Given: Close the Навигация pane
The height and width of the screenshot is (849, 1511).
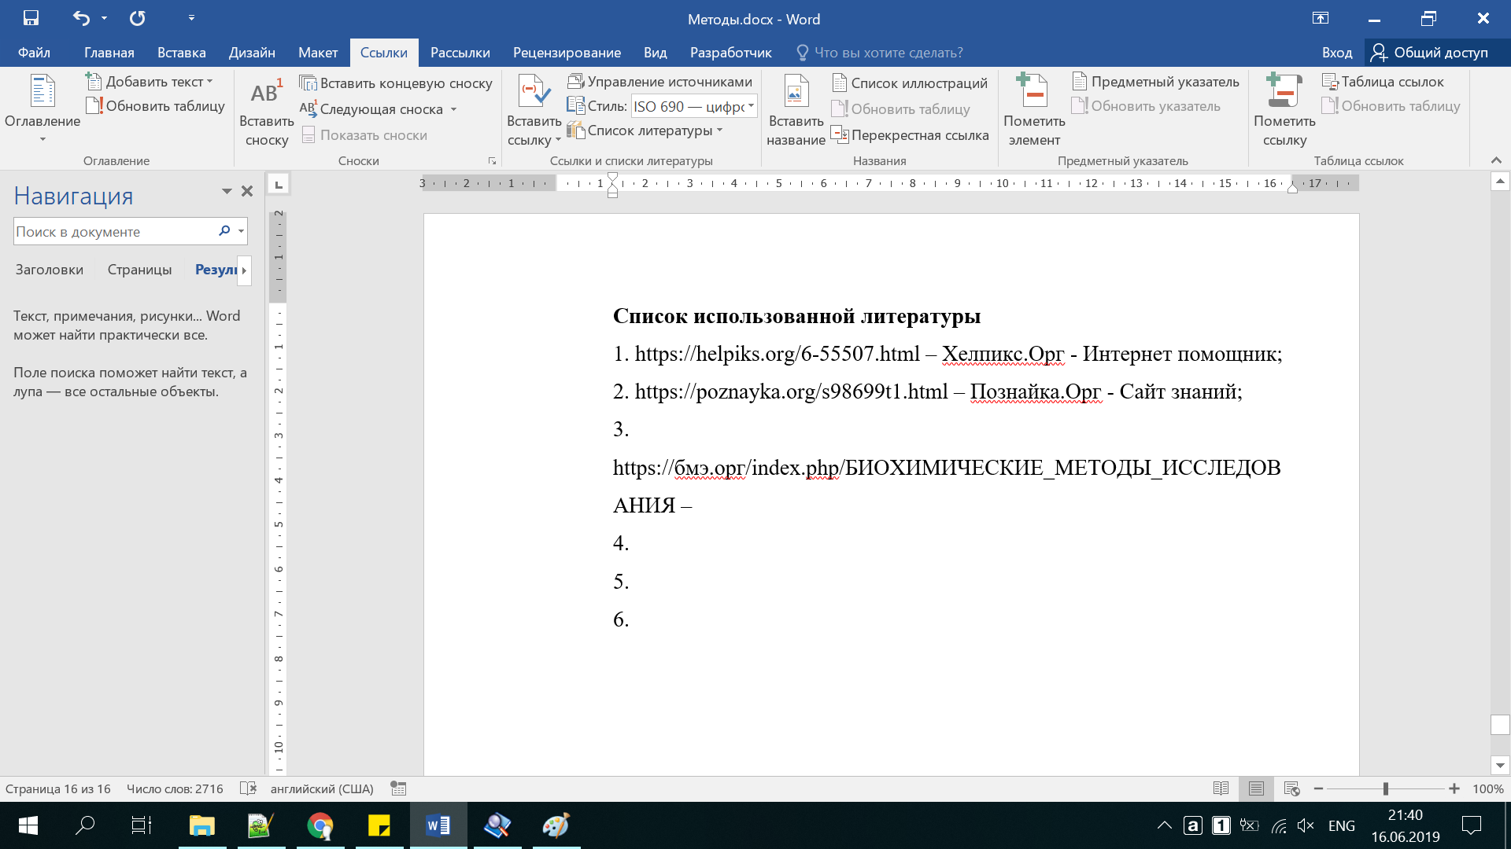Looking at the screenshot, I should pos(247,191).
